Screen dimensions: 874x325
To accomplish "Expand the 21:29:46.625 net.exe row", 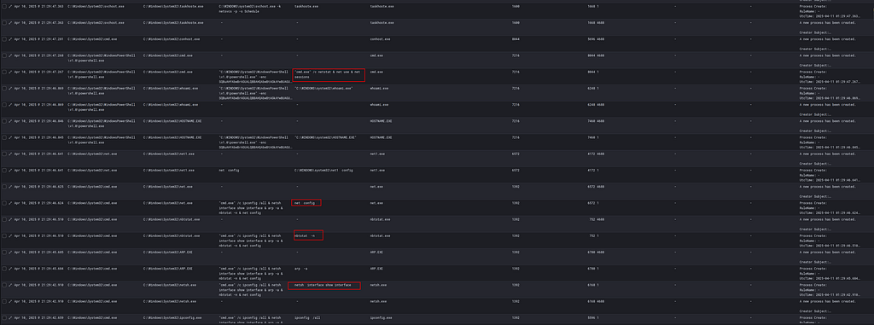I will [10, 186].
